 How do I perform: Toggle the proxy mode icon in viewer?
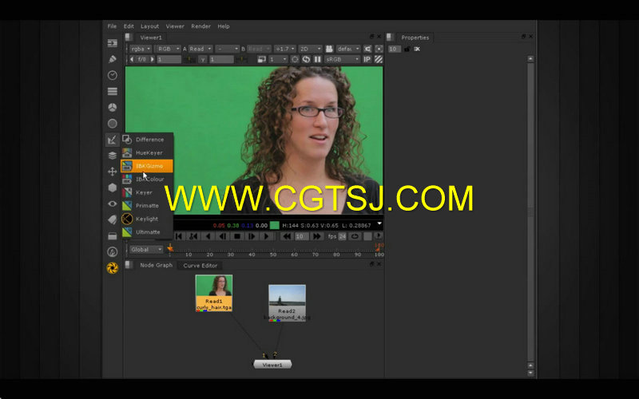pos(262,59)
